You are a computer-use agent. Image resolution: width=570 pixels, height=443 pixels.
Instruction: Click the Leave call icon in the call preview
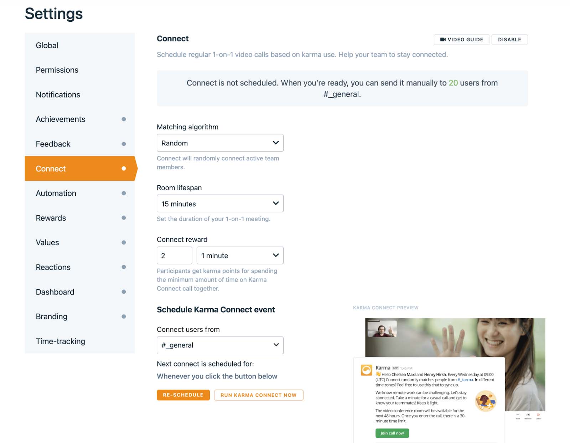(x=538, y=414)
